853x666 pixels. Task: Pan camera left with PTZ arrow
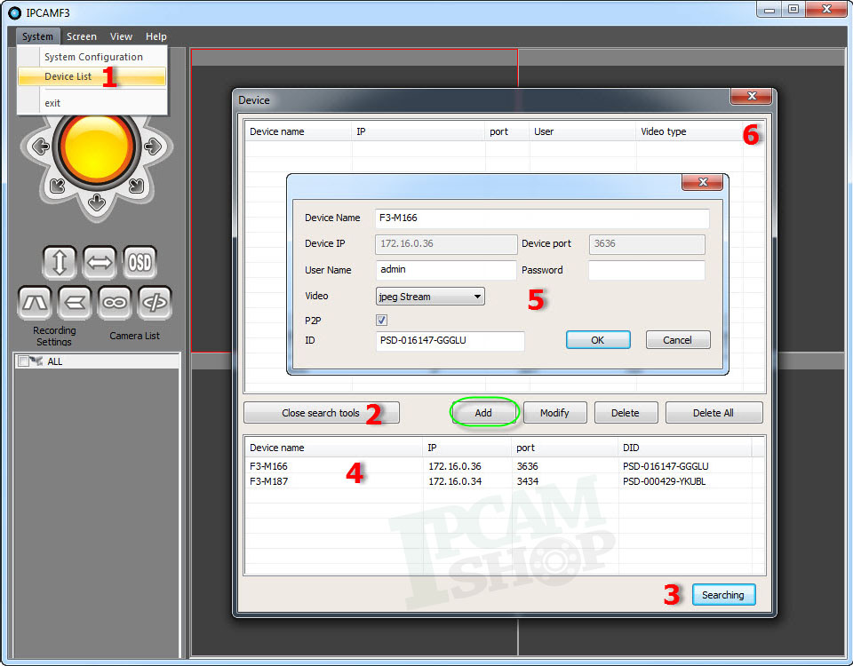(x=41, y=146)
